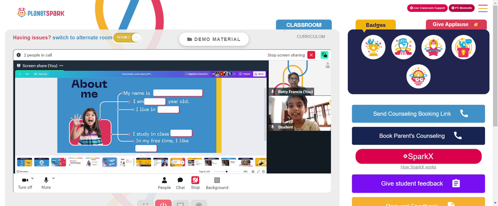Click PS Moments button
Viewport: 498px width, 206px height.
tap(462, 8)
